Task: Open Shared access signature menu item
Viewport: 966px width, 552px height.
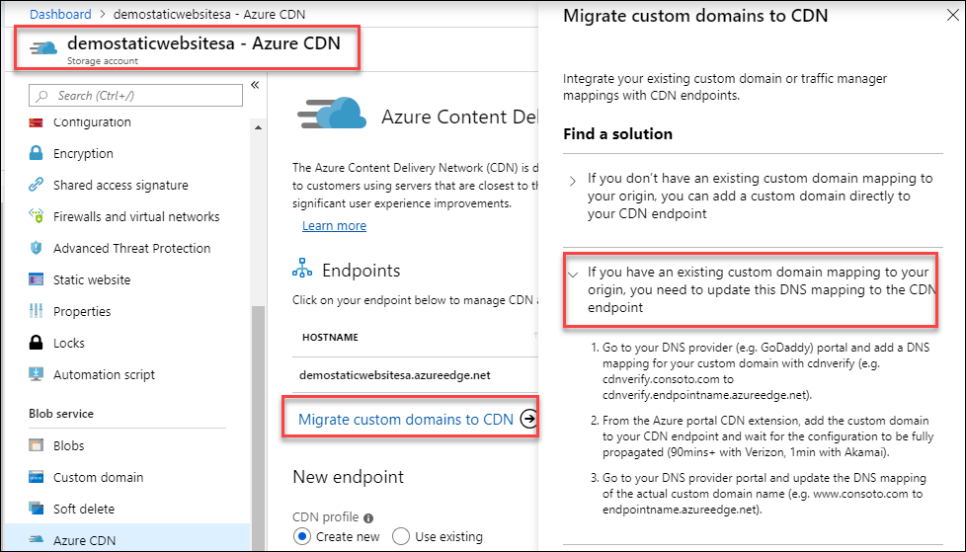Action: click(121, 185)
